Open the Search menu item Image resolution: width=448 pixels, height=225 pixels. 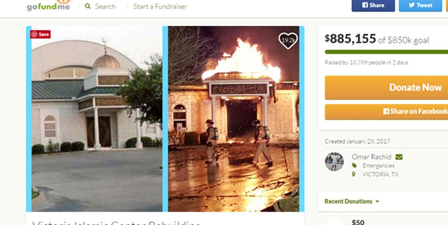tap(105, 6)
